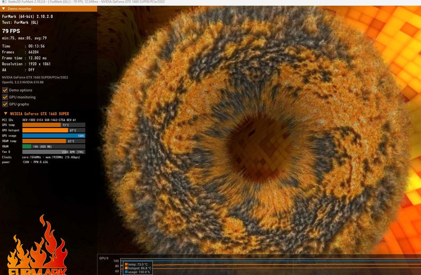Click the "100" axis label on the graph
Screen dimensions: 421x275
coord(116,261)
